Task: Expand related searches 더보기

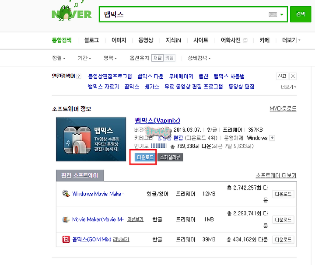Action: tap(288, 87)
